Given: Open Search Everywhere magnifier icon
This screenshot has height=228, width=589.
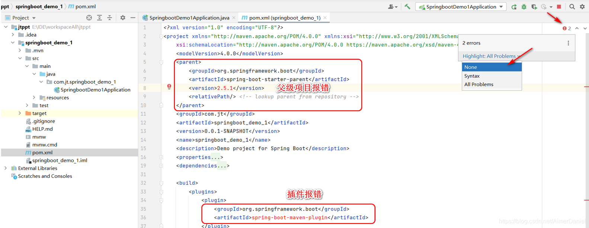Looking at the screenshot, I should pyautogui.click(x=572, y=7).
